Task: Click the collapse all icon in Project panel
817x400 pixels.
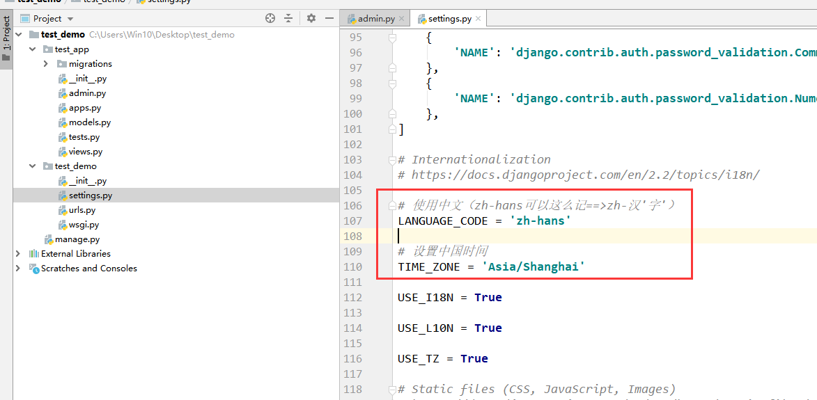Action: (x=288, y=18)
